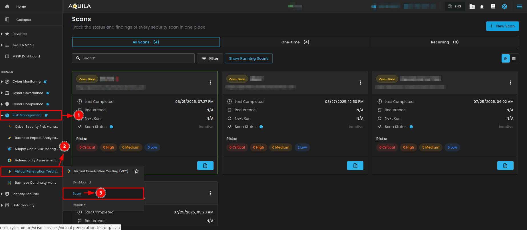Image resolution: width=527 pixels, height=230 pixels.
Task: Open report of the 08/27/2025 scan card
Action: [355, 166]
